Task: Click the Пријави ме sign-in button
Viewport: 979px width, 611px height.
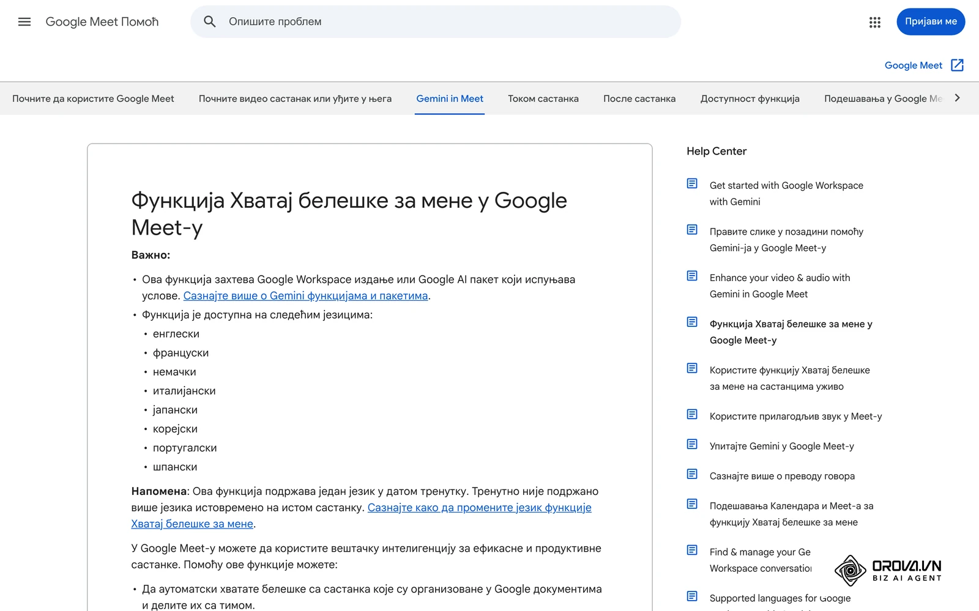Action: click(x=931, y=22)
